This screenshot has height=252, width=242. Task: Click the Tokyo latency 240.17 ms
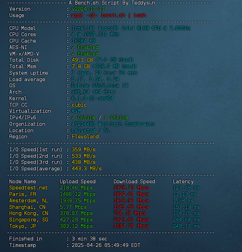click(186, 226)
